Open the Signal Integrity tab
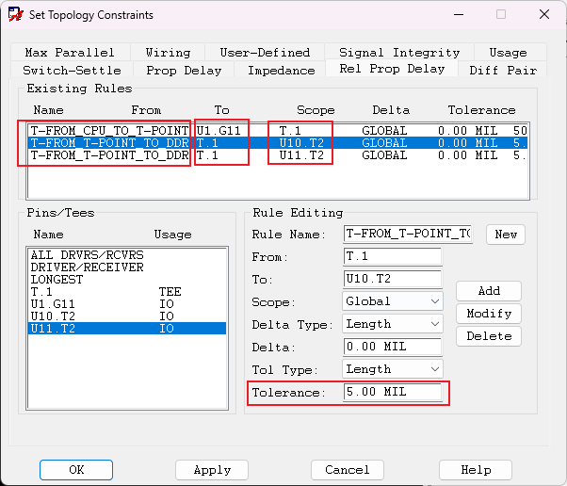 coord(399,53)
